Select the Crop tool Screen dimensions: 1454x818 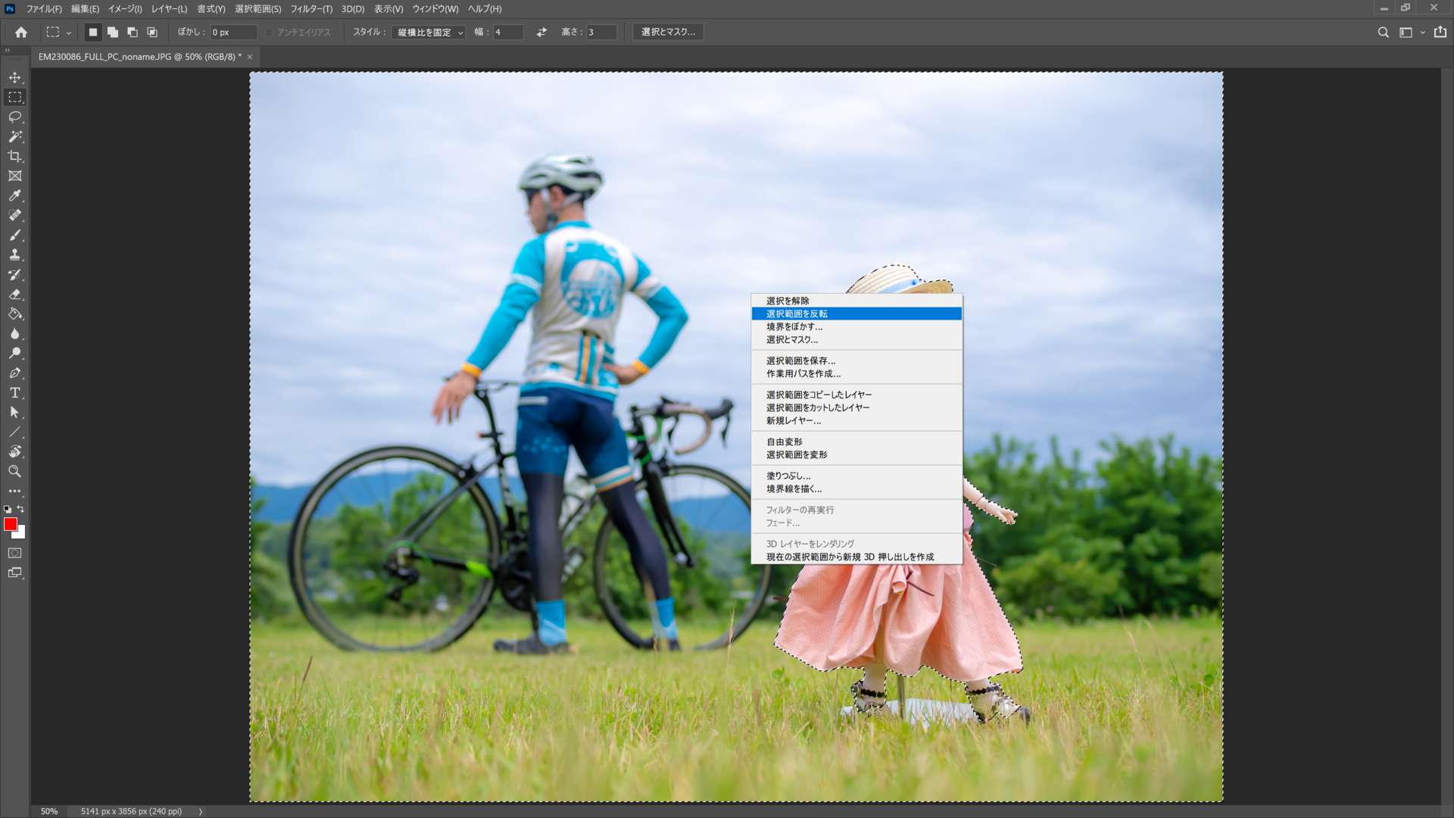[14, 157]
